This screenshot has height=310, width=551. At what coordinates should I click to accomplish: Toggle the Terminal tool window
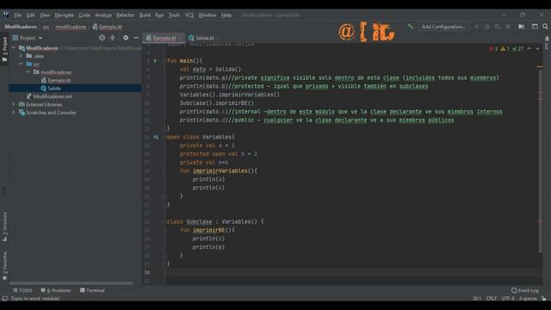pos(92,290)
